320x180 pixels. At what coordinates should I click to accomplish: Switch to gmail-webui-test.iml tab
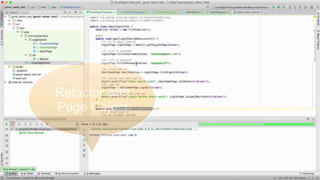(x=248, y=12)
